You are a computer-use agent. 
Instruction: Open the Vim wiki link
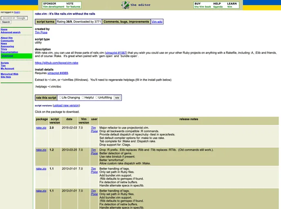(157, 22)
